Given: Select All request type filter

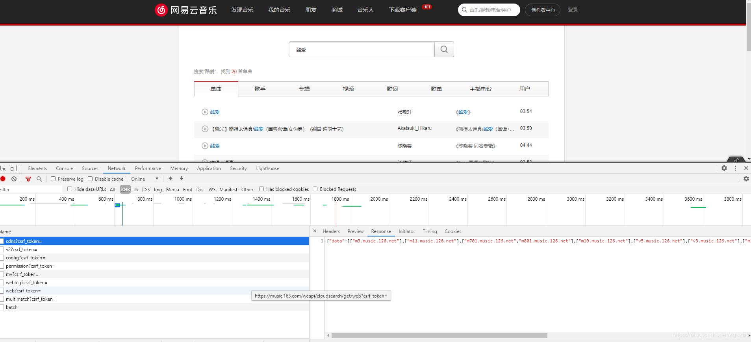Looking at the screenshot, I should tap(112, 189).
